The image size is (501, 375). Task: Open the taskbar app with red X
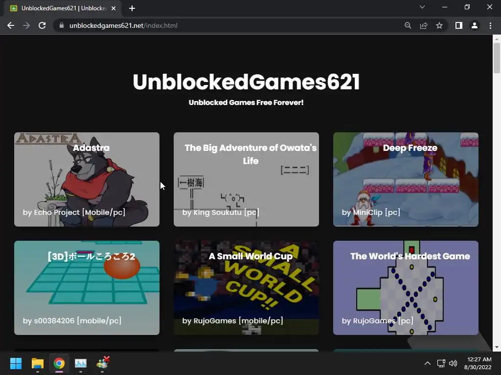(103, 363)
